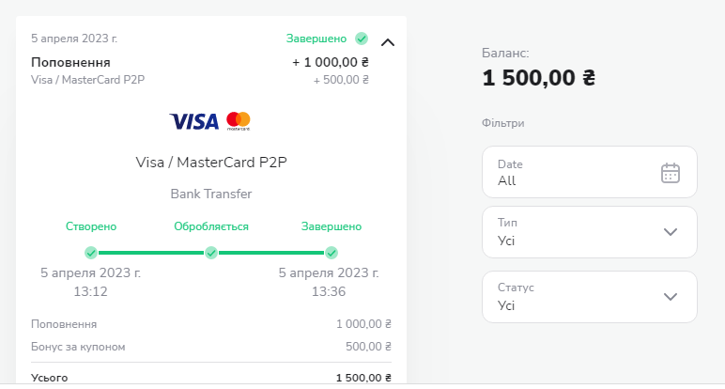This screenshot has height=389, width=725.
Task: Click the Visa / MasterCard P2P heading
Action: [x=211, y=162]
